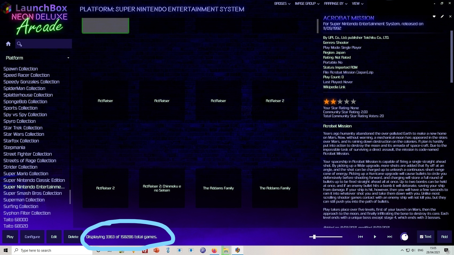Viewport: 454px width, 255px height.
Task: Click the game grid scrollbar
Action: click(318, 26)
